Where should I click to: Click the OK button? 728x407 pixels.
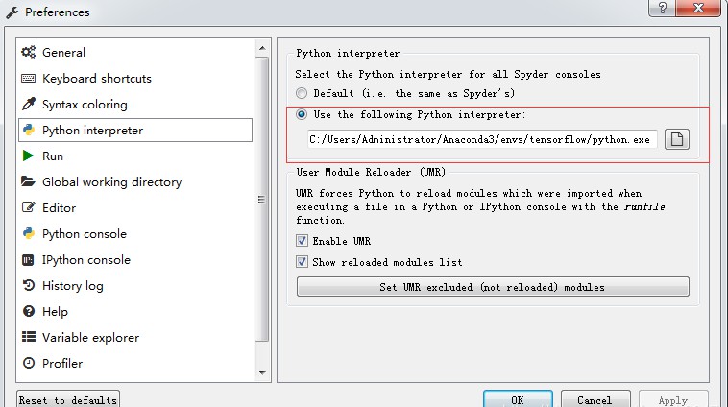pos(518,400)
